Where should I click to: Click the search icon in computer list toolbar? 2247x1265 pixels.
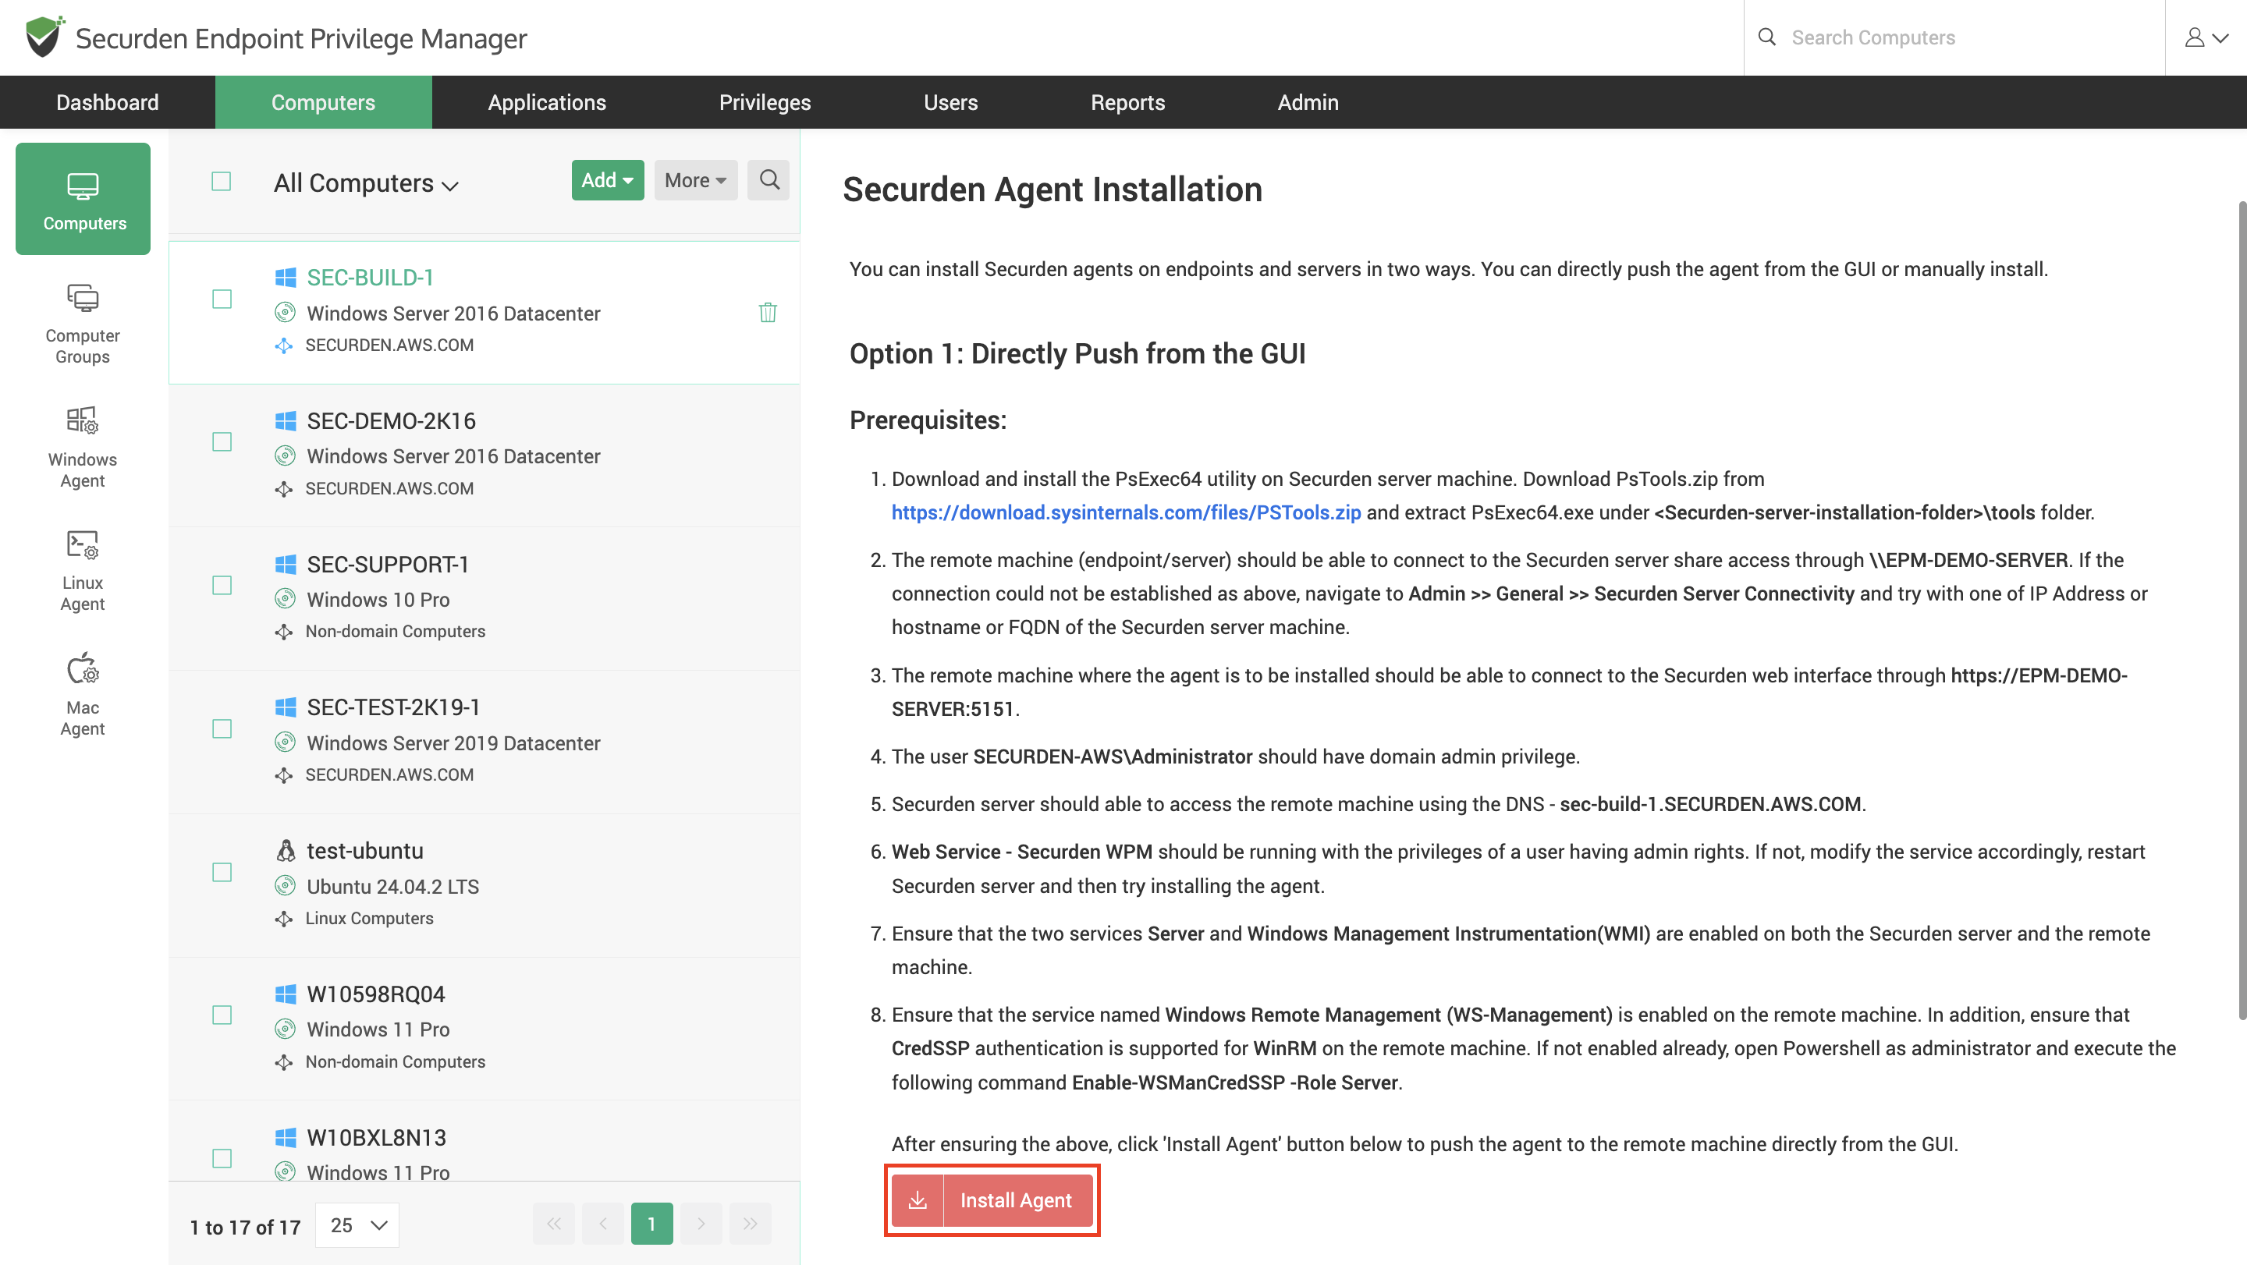pos(769,179)
